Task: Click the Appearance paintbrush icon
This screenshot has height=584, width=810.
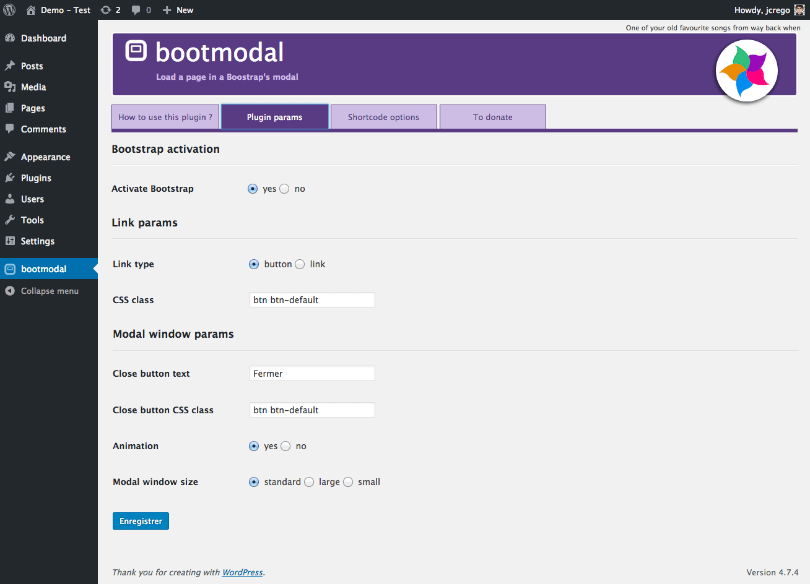Action: point(10,157)
